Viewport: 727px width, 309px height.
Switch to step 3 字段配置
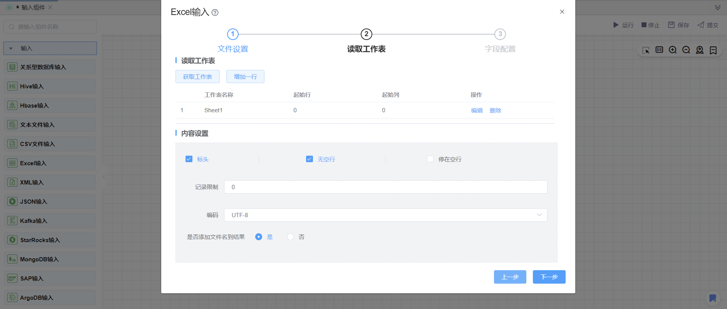pos(500,34)
